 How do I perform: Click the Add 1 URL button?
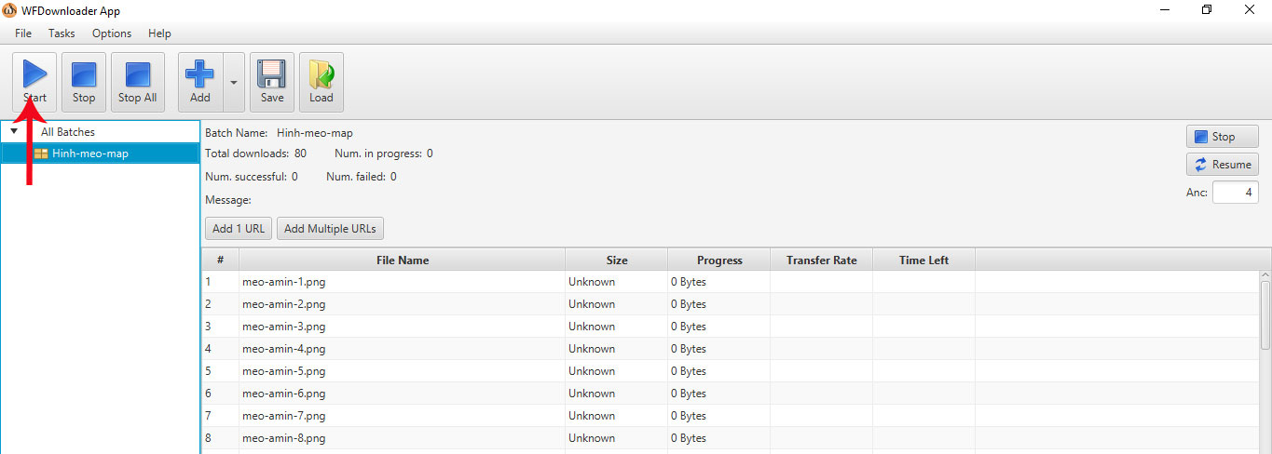click(238, 229)
